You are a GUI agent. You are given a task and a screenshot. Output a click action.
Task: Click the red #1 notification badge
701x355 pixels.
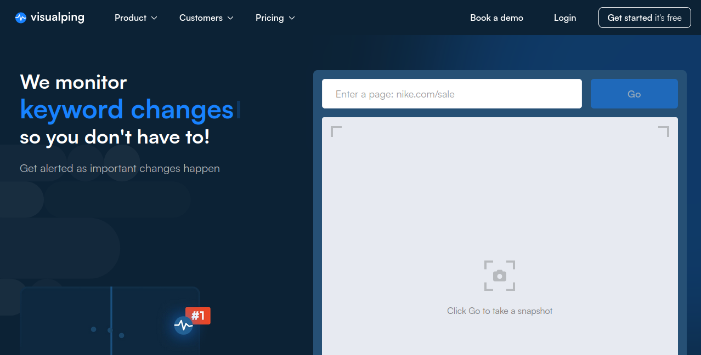197,316
